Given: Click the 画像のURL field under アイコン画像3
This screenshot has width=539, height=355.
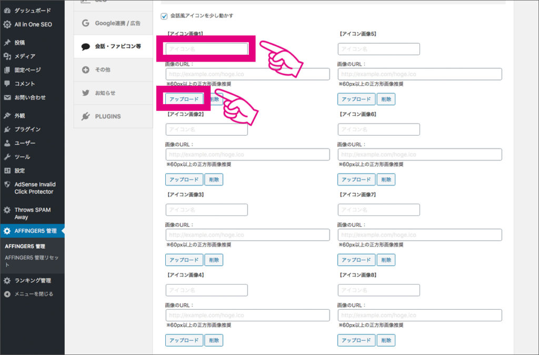Looking at the screenshot, I should tap(247, 235).
